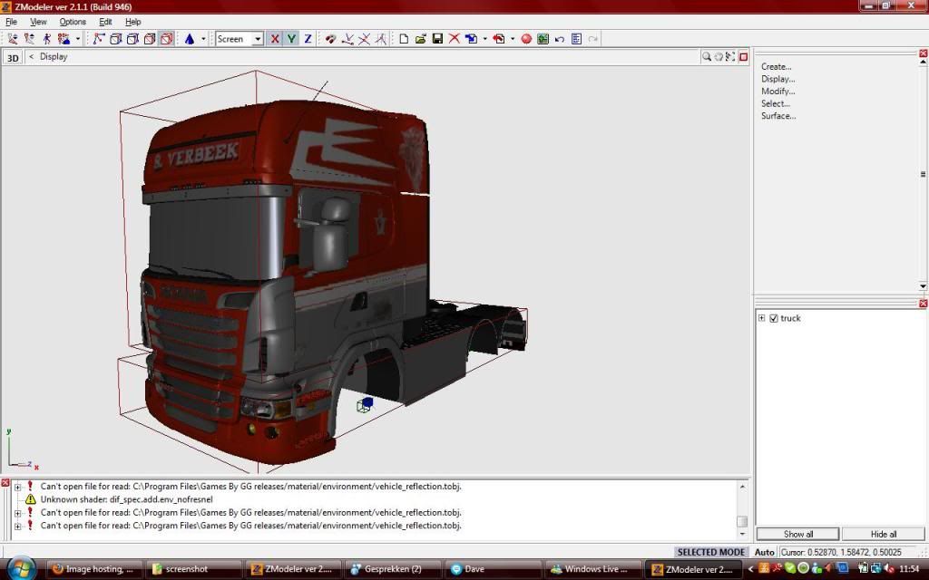This screenshot has width=929, height=580.
Task: Switch to Dave chat taskbar window
Action: click(x=493, y=569)
